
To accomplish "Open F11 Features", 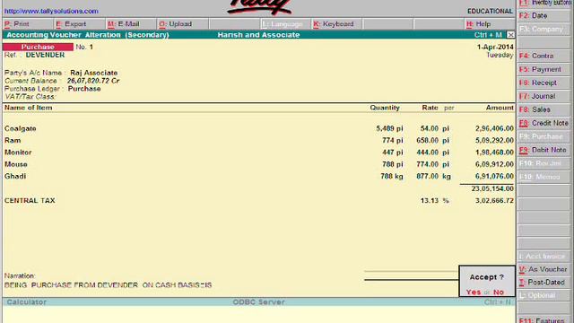I will pos(544,320).
